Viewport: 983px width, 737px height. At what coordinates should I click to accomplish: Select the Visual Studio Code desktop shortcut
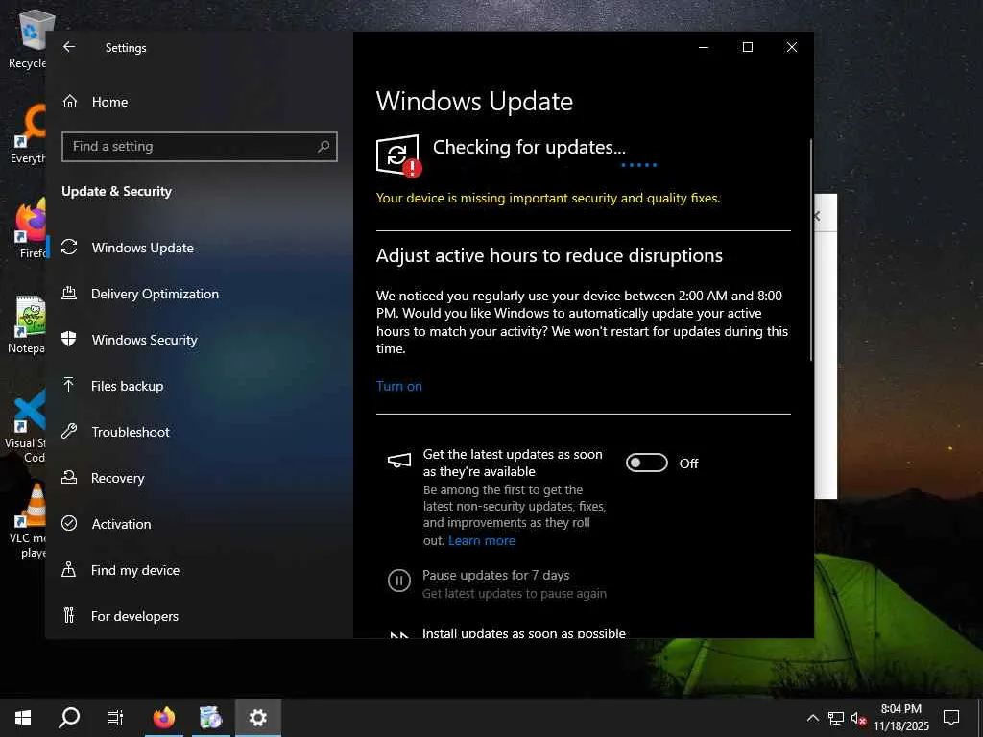26,426
